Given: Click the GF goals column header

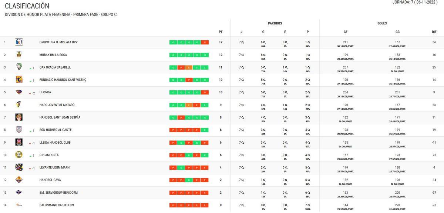Looking at the screenshot, I should click(346, 32).
